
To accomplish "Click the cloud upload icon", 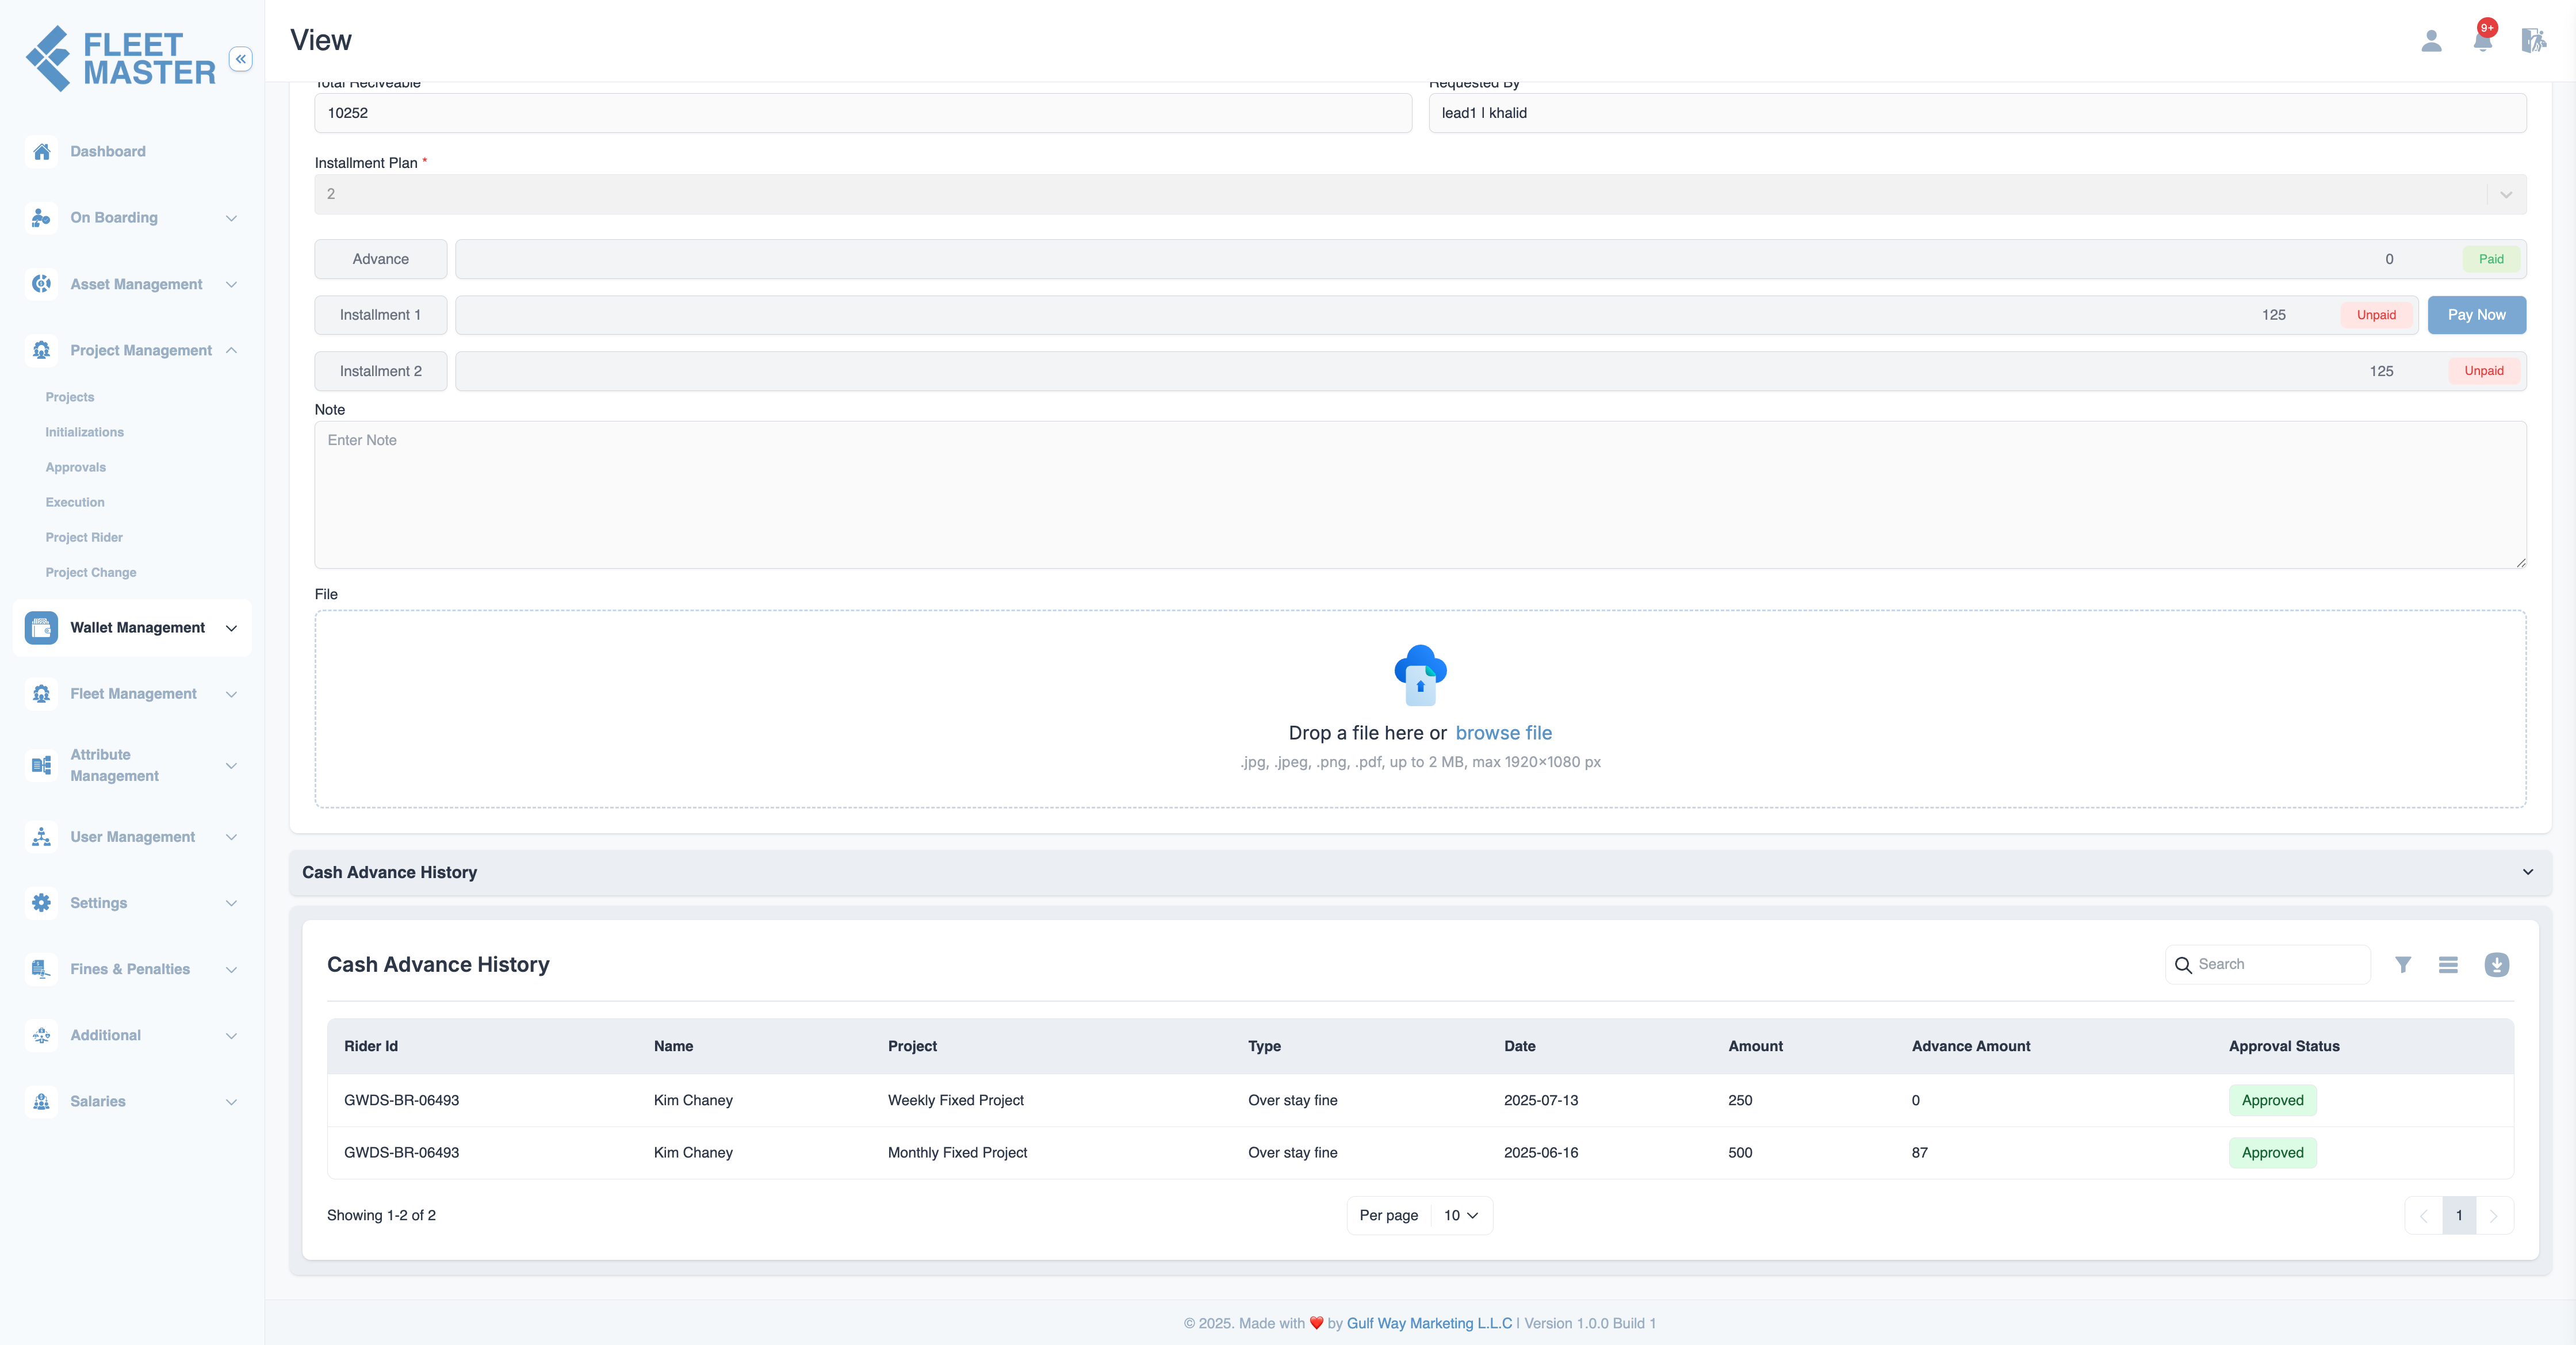I will (1420, 675).
